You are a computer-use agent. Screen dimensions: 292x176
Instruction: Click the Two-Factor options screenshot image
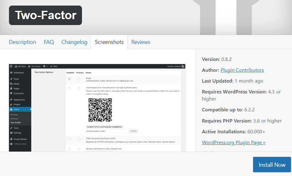[x=97, y=108]
